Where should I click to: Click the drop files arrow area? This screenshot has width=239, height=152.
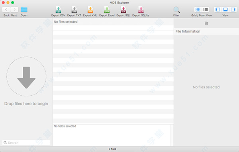pos(26,76)
